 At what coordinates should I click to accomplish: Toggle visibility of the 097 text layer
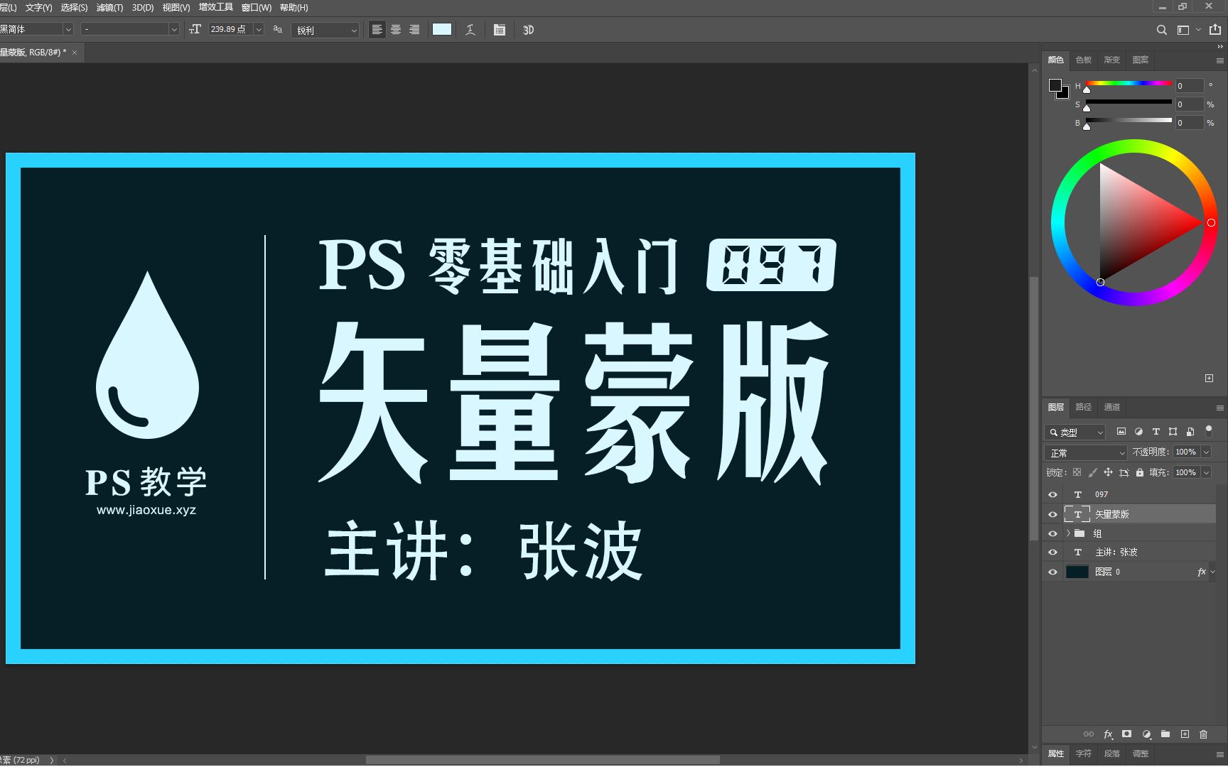[1052, 494]
